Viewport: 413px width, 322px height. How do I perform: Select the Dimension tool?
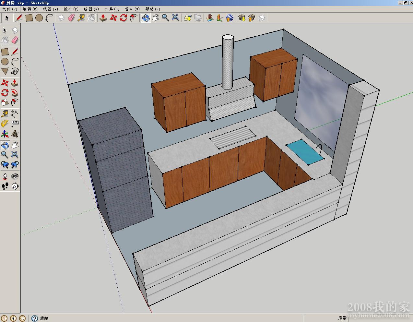pos(15,113)
